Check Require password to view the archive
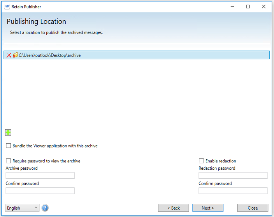The image size is (274, 217). (x=9, y=161)
